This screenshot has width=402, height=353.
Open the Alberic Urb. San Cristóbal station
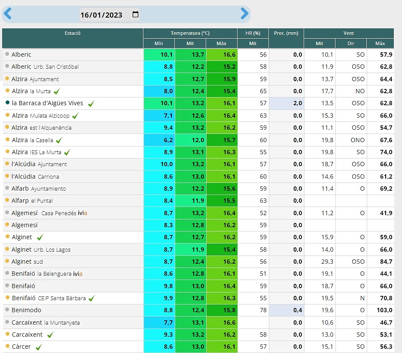45,67
